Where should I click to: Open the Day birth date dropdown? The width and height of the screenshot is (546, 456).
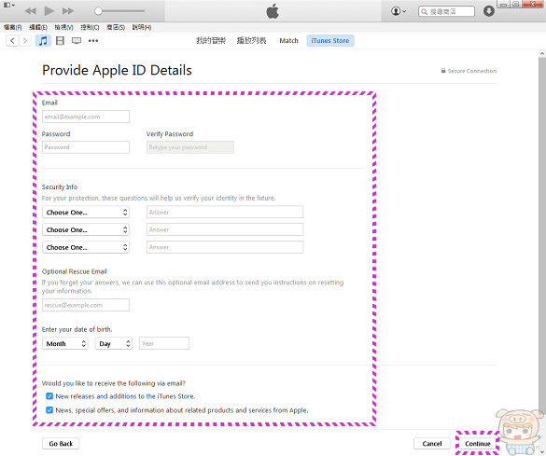tap(114, 344)
